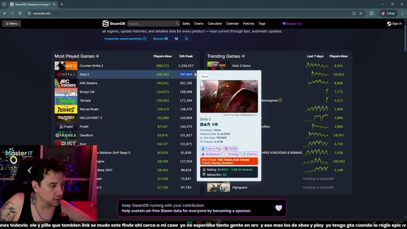The image size is (407, 229).
Task: Click the Strategy tag
Action: (x=231, y=154)
